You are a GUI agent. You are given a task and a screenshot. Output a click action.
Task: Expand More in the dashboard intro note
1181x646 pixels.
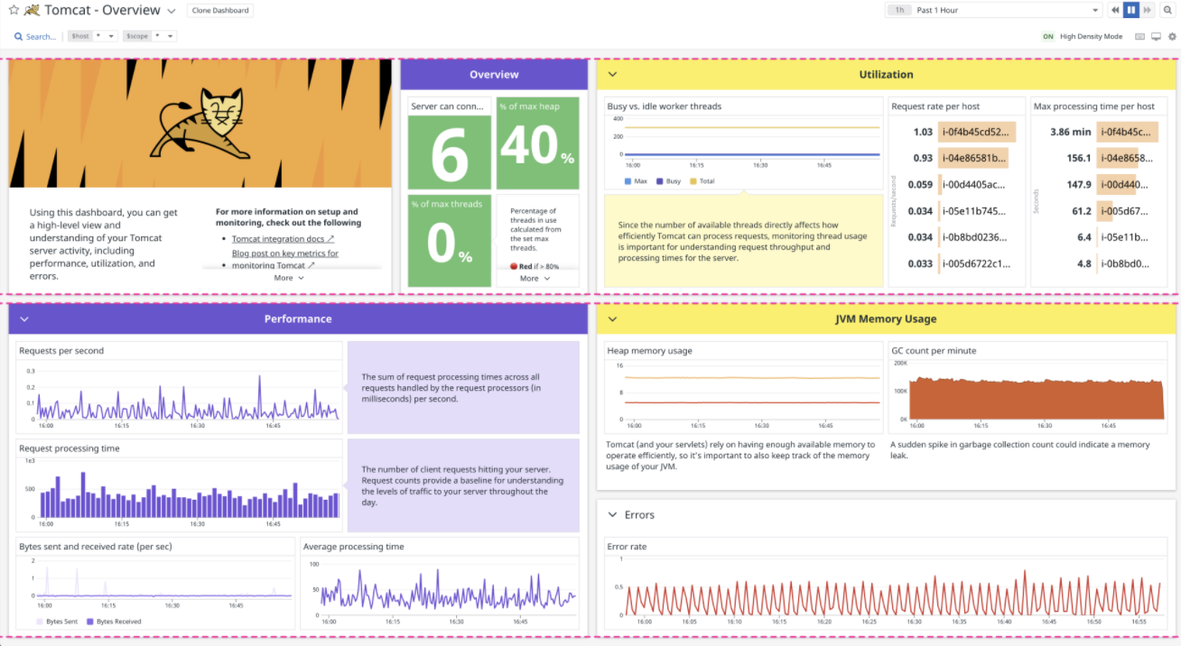[x=289, y=278]
